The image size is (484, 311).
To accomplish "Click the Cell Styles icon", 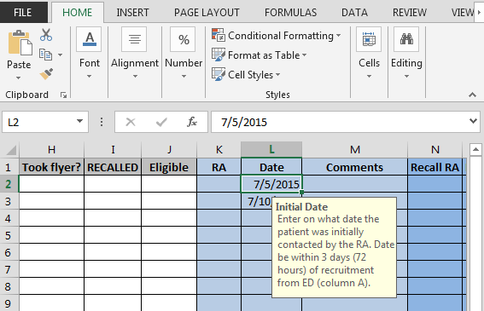I will [x=219, y=74].
